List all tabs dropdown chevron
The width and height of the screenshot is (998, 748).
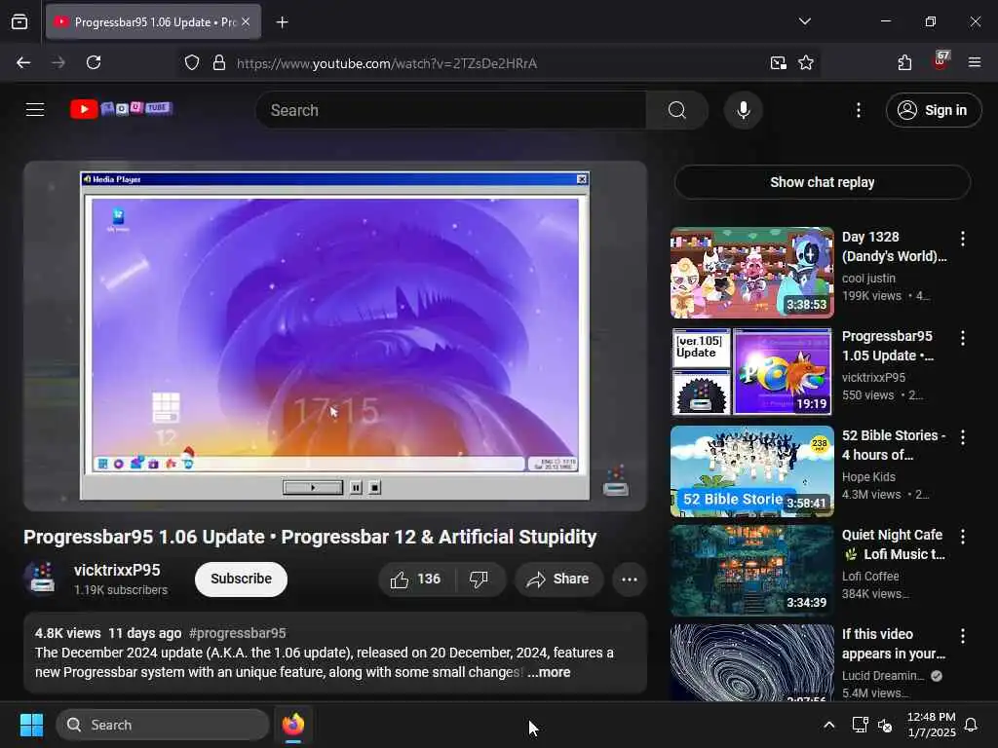tap(804, 21)
